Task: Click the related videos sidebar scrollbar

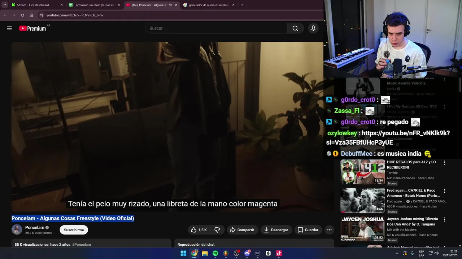Action: pos(460,85)
